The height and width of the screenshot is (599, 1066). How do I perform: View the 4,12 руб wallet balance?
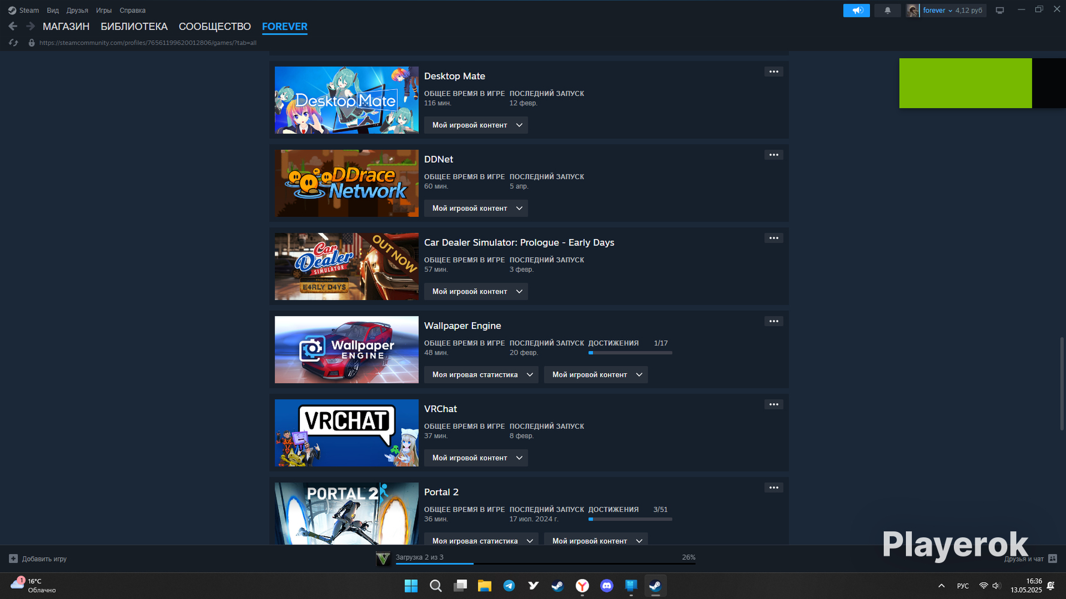[x=969, y=10]
